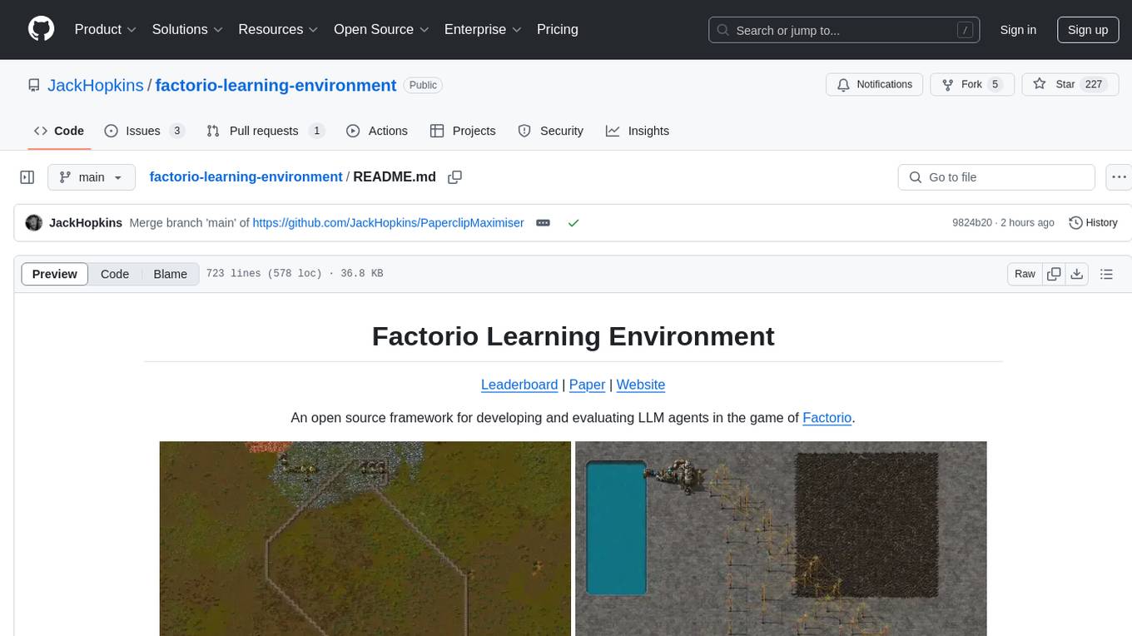Expand the commit message ellipsis
The height and width of the screenshot is (636, 1132).
point(543,223)
